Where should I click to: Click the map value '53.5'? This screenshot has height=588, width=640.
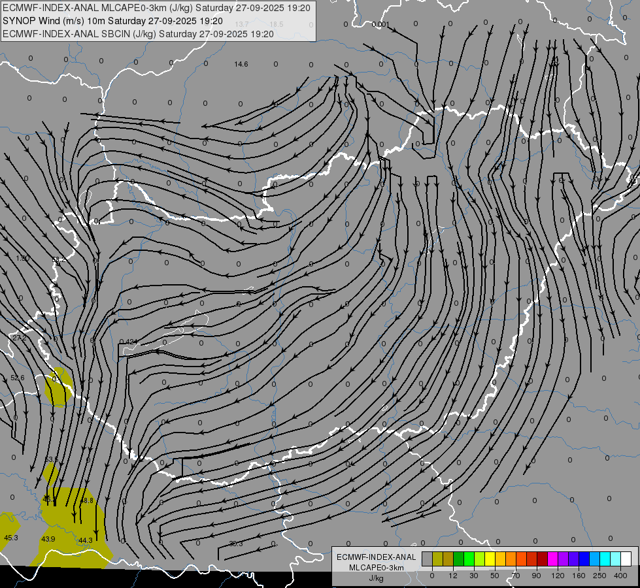[52, 459]
